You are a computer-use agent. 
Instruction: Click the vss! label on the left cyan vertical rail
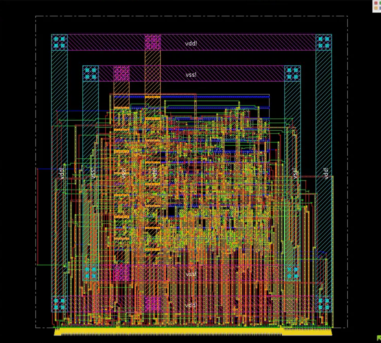(x=93, y=174)
